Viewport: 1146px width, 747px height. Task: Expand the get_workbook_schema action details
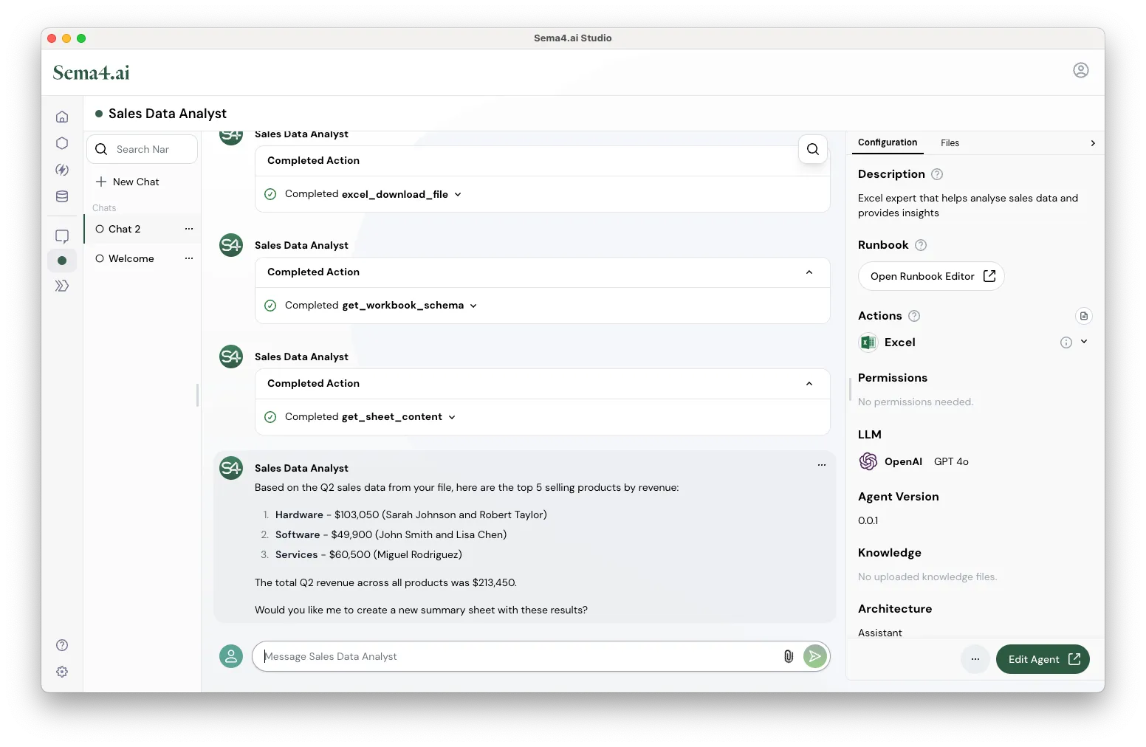point(473,306)
